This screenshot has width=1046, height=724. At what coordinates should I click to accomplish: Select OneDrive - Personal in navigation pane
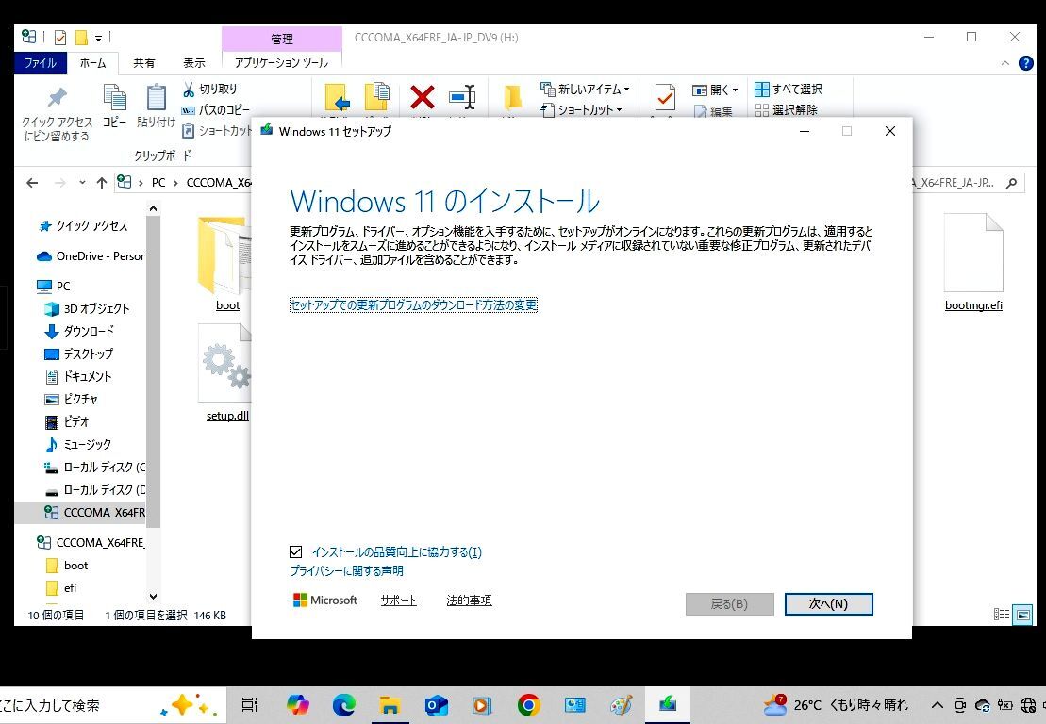pyautogui.click(x=91, y=256)
